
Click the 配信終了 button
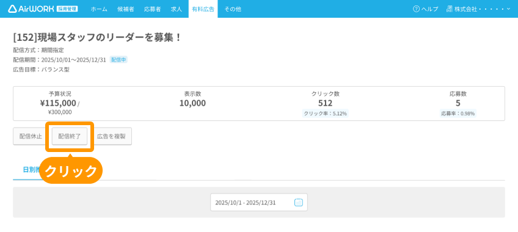tap(70, 136)
